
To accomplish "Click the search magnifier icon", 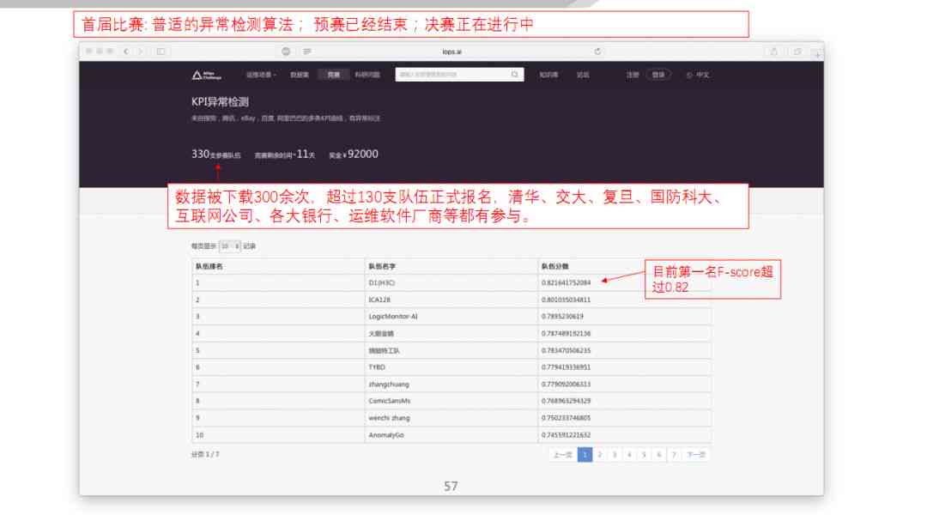I will pos(515,75).
